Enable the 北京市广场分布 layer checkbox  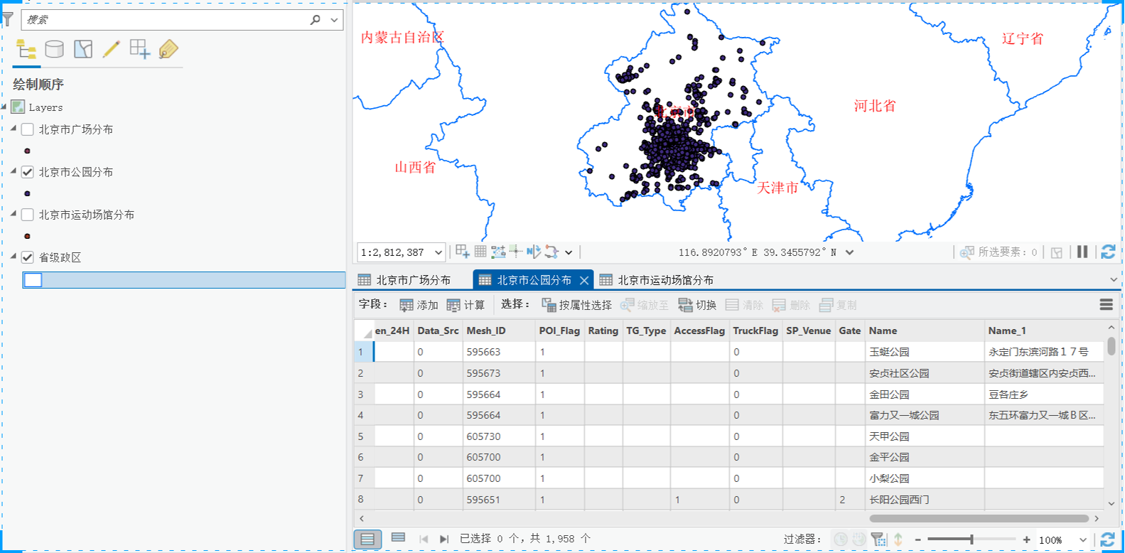pos(28,129)
